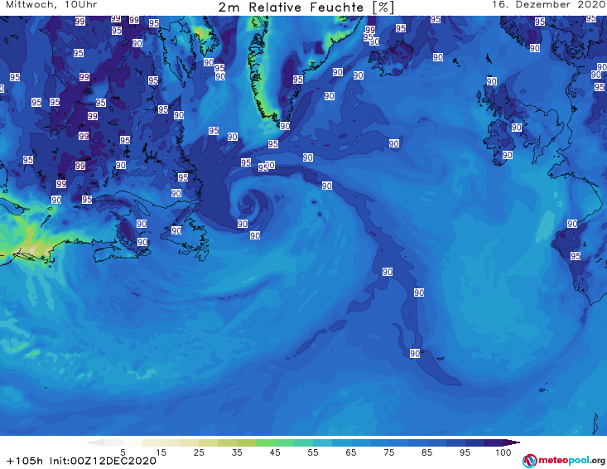
Task: Click the legend label '55'
Action: (313, 452)
